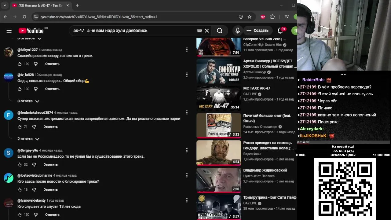Reply to @tv_lait28 comment
This screenshot has width=391, height=220.
point(52,89)
